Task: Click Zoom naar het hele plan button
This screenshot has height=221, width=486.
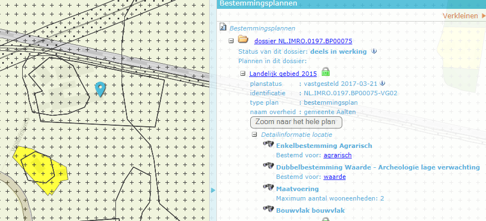Action: click(x=296, y=122)
